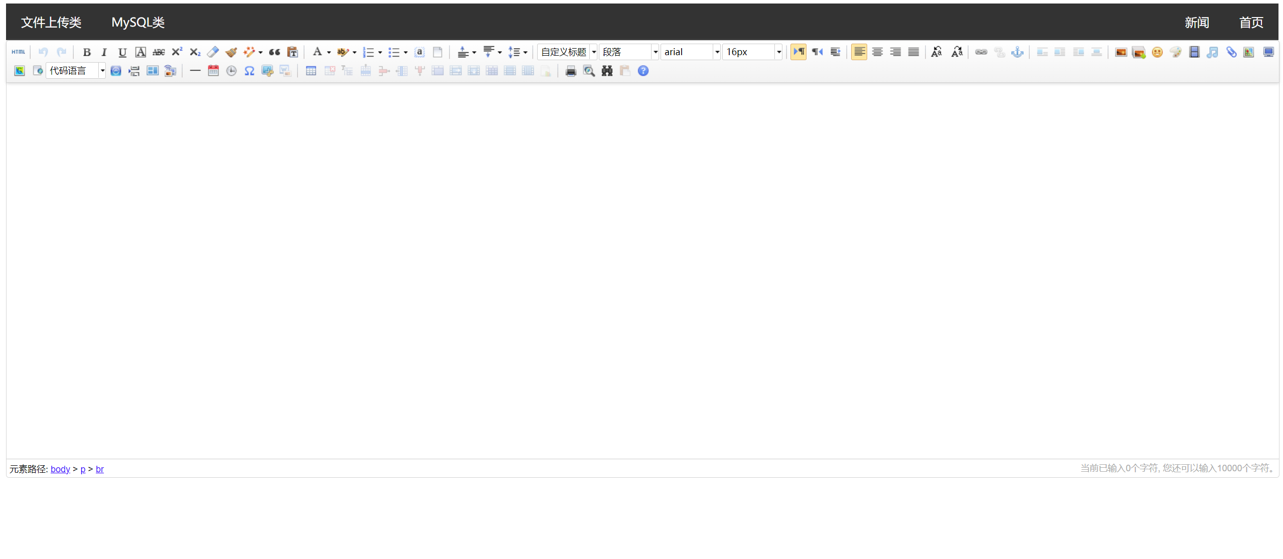The height and width of the screenshot is (559, 1283).
Task: Open the help question mark icon
Action: click(x=643, y=71)
